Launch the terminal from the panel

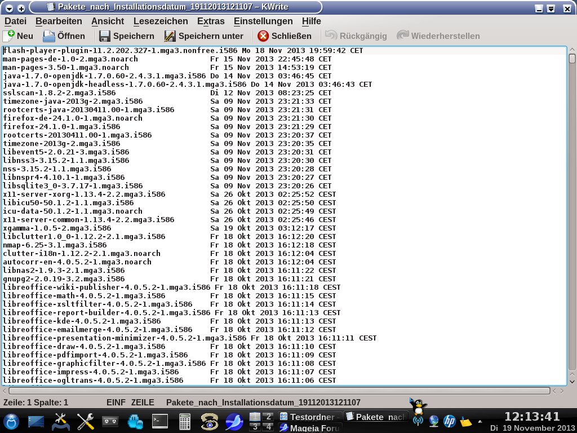pos(160,422)
